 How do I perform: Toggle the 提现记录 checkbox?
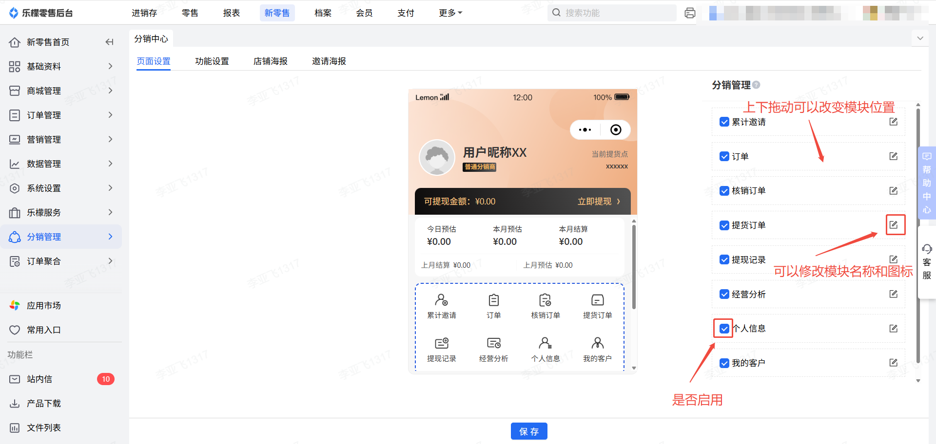tap(724, 259)
